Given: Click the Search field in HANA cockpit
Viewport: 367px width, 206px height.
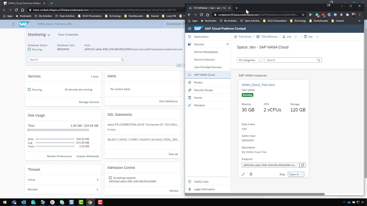Looking at the screenshot, I should [x=77, y=60].
